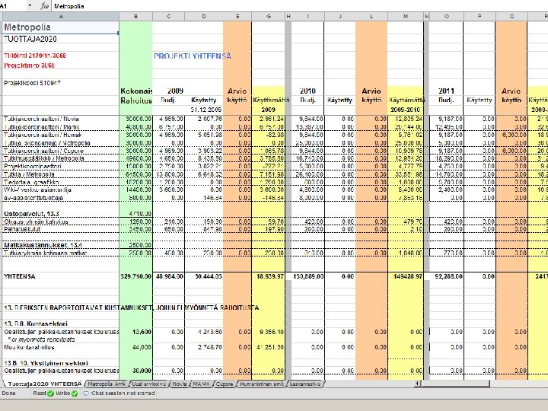The height and width of the screenshot is (411, 548).
Task: Click the TUOTTAJA2020 cell
Action: click(x=61, y=39)
